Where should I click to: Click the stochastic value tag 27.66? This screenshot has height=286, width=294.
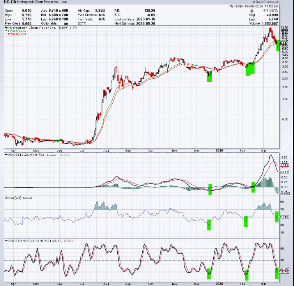284,269
